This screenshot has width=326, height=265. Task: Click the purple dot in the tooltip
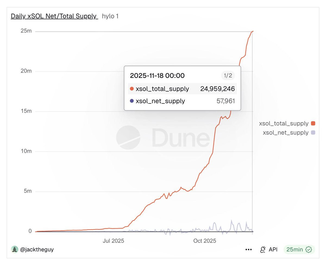coord(132,101)
